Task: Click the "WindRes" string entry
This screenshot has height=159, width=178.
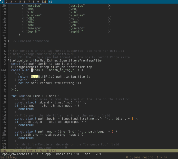Action: point(34,15)
